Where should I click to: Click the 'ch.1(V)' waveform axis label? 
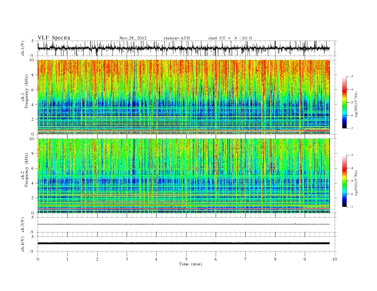point(23,48)
